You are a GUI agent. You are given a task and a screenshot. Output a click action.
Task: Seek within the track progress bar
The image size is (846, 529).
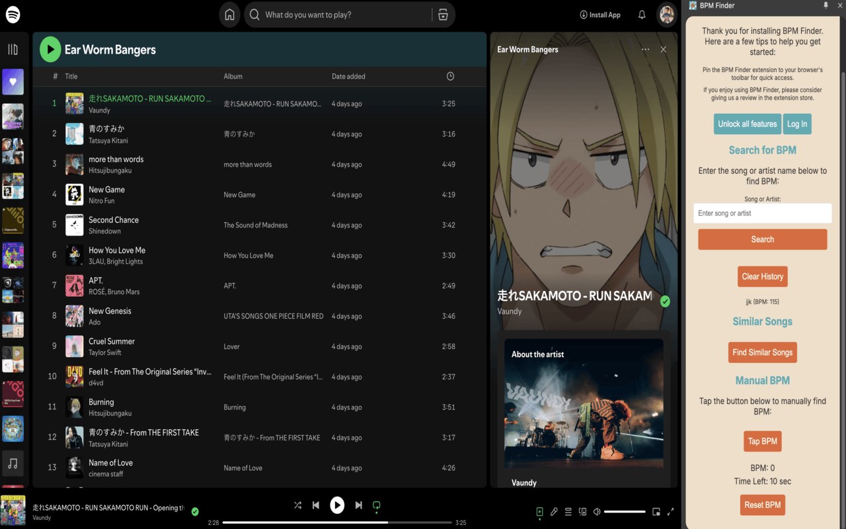pyautogui.click(x=337, y=522)
